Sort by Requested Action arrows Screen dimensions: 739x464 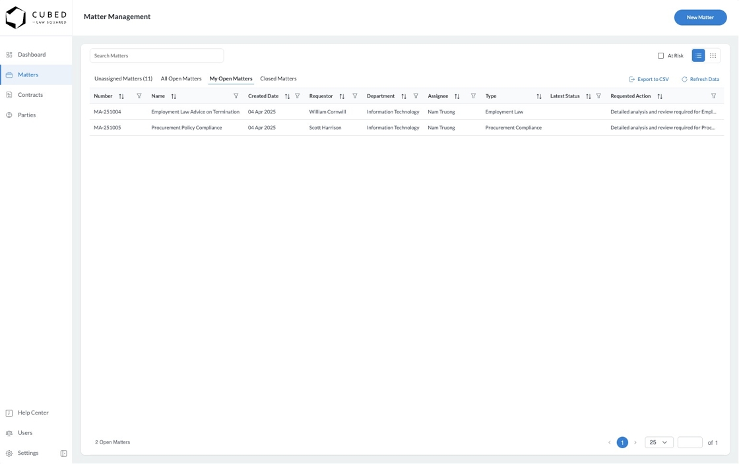660,96
